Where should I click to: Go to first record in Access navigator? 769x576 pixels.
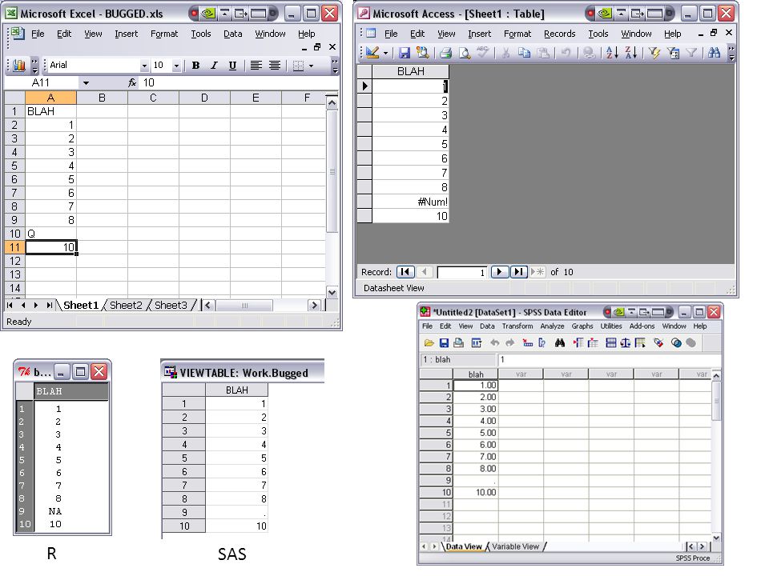pyautogui.click(x=405, y=272)
